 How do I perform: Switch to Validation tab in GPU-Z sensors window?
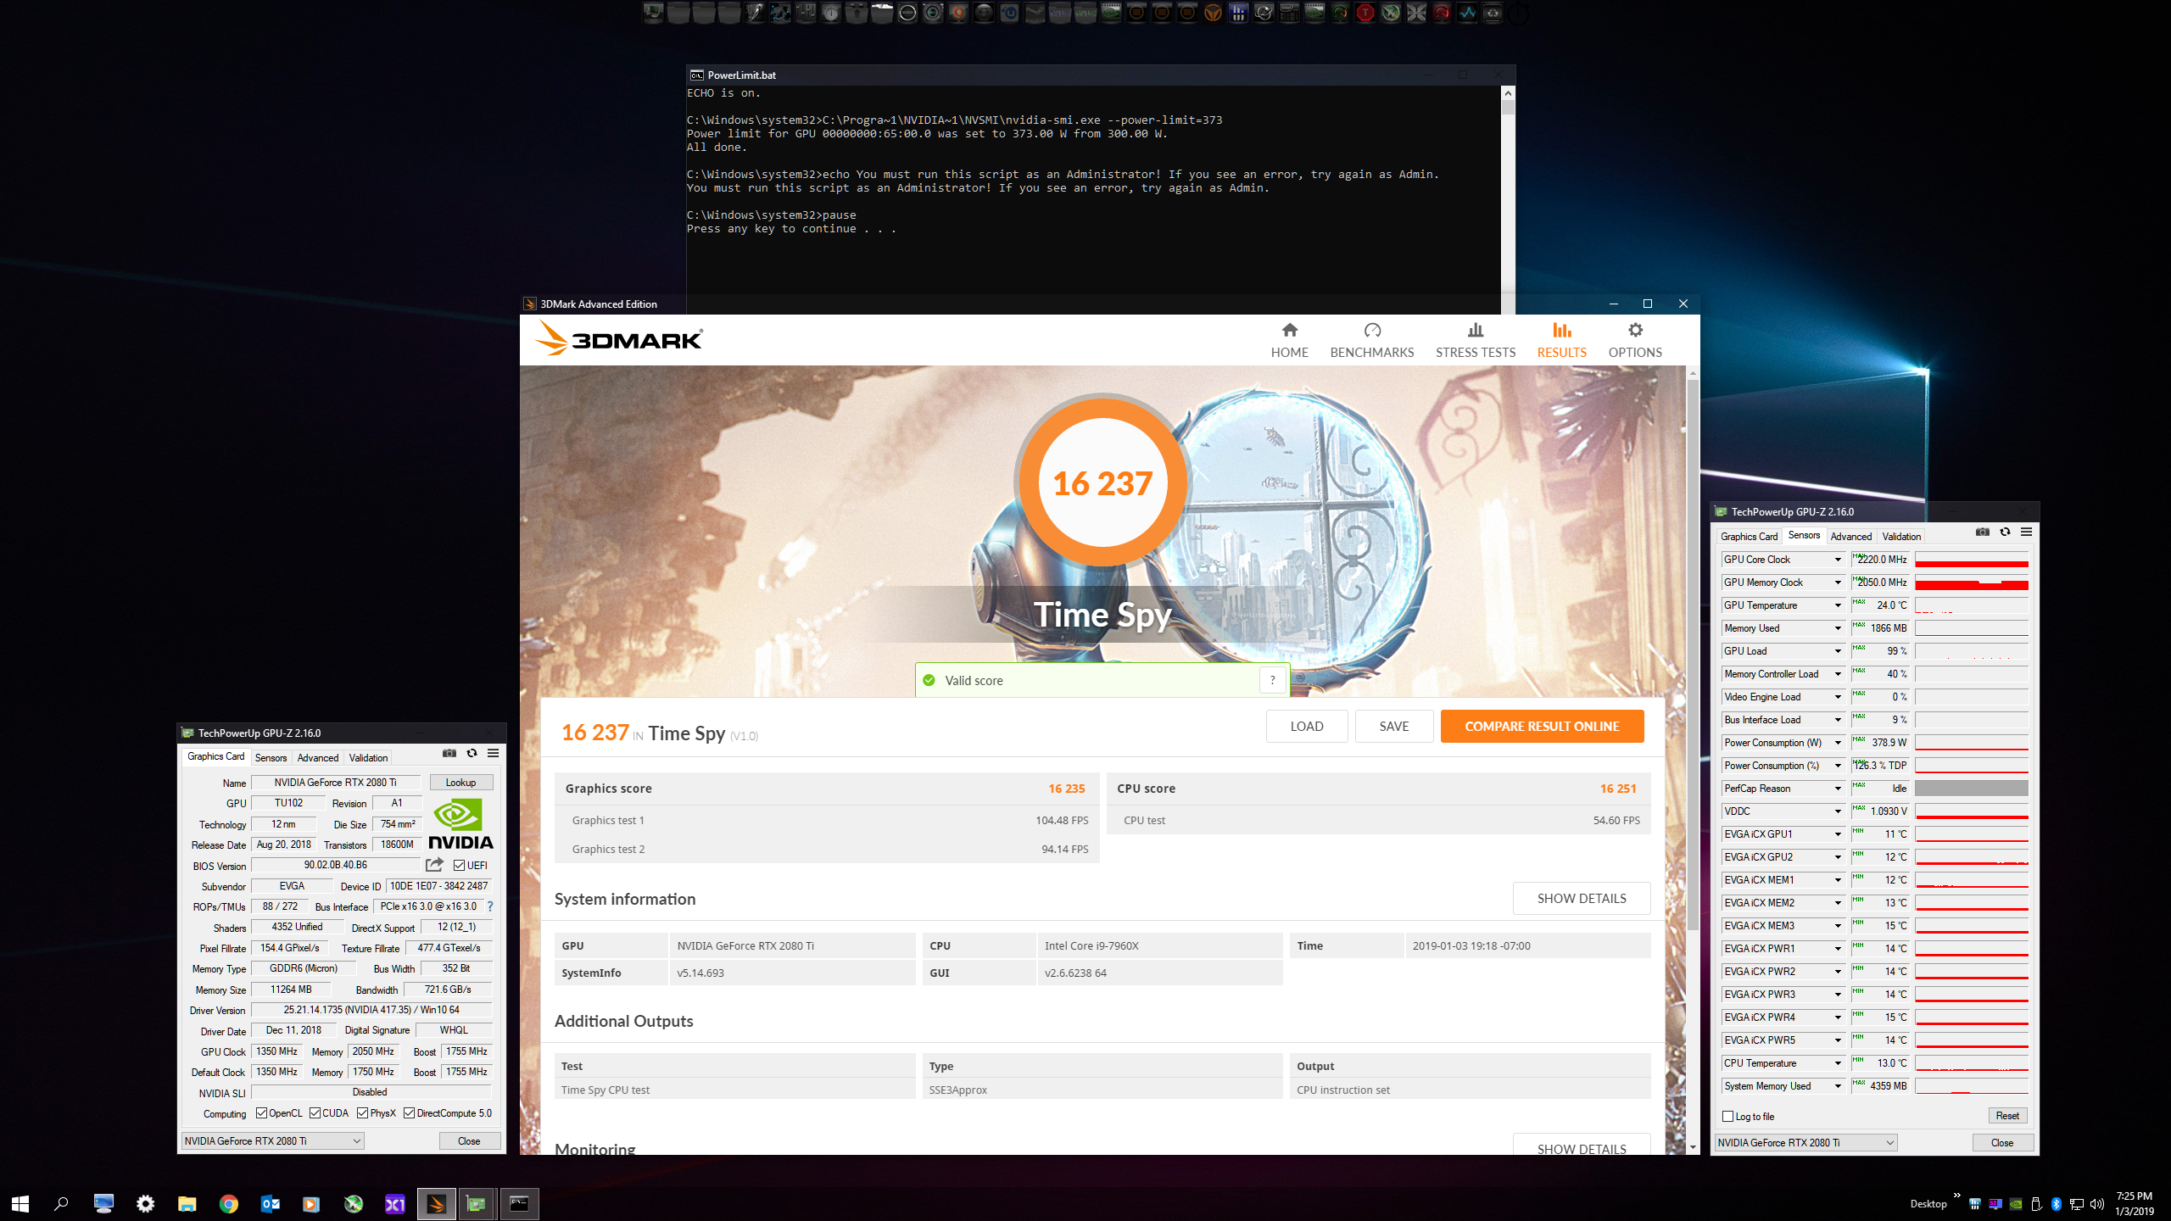(x=1900, y=537)
